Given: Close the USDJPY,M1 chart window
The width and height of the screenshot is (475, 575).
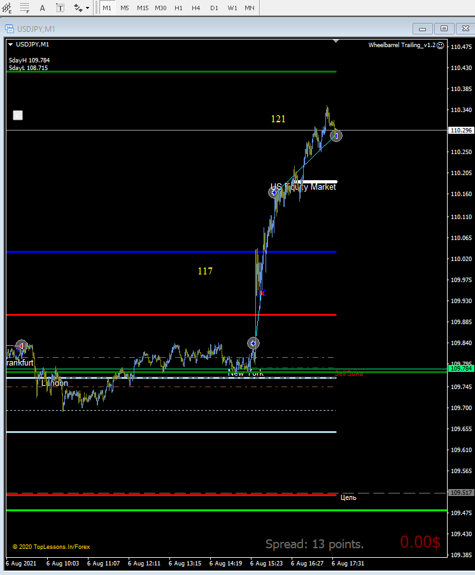Looking at the screenshot, I should 465,29.
